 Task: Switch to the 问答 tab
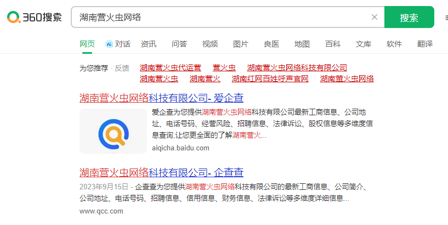[x=179, y=44]
